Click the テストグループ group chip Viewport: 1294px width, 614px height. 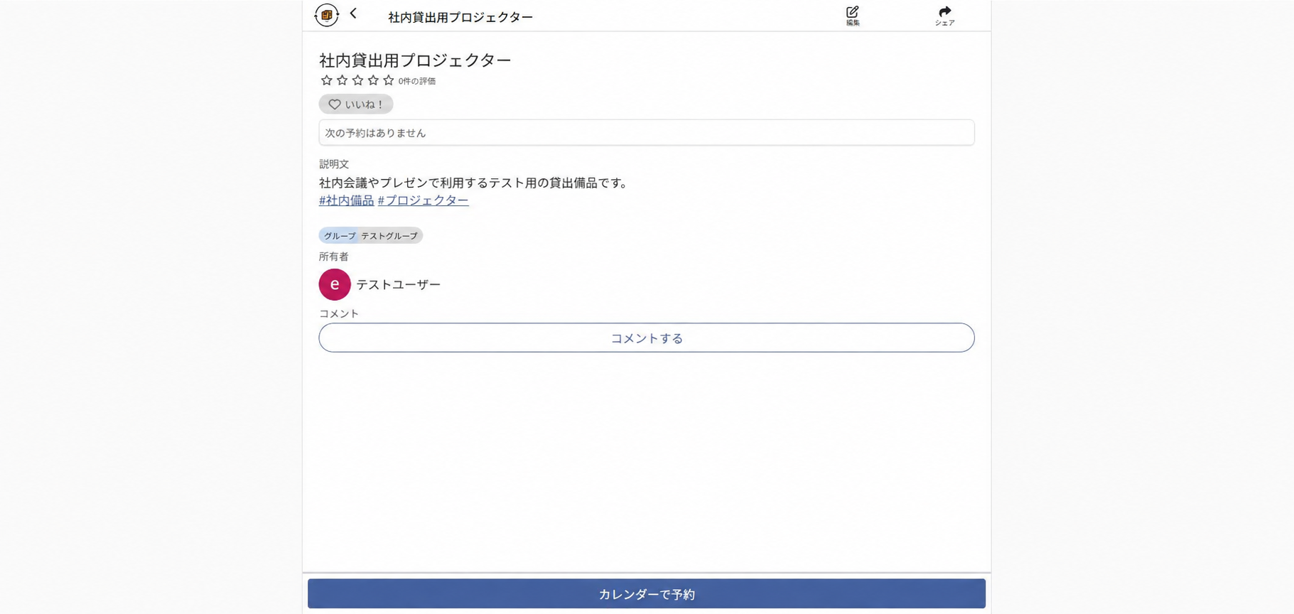[x=370, y=235]
